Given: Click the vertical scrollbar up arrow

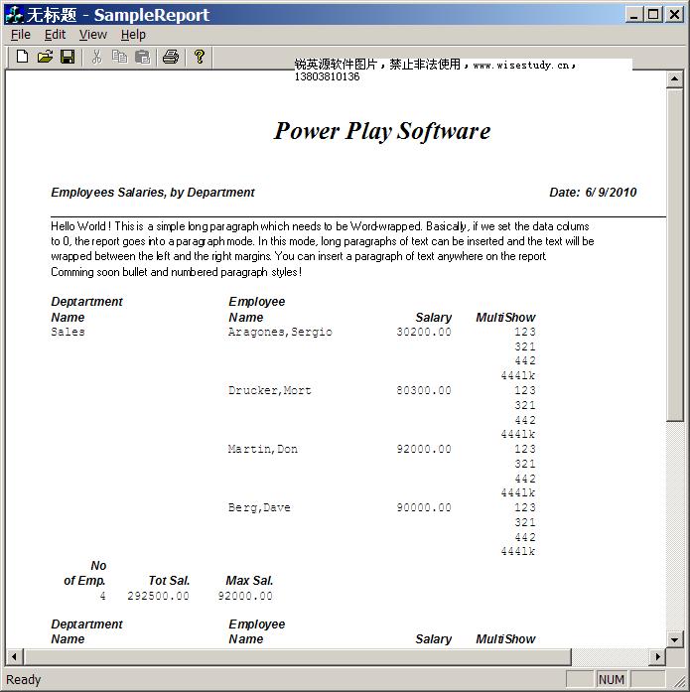Looking at the screenshot, I should 674,79.
